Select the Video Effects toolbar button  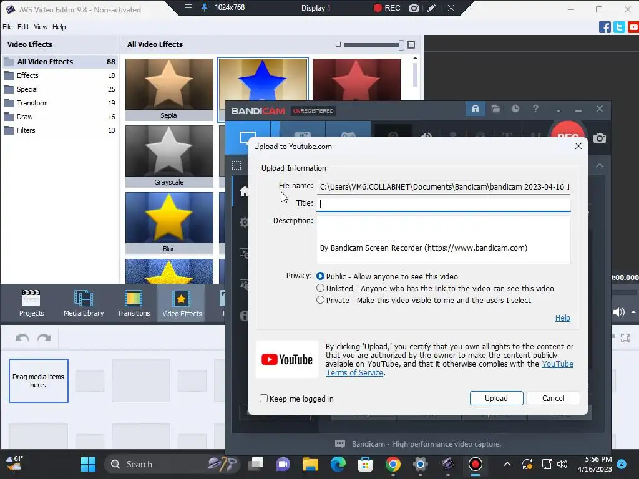pyautogui.click(x=182, y=303)
